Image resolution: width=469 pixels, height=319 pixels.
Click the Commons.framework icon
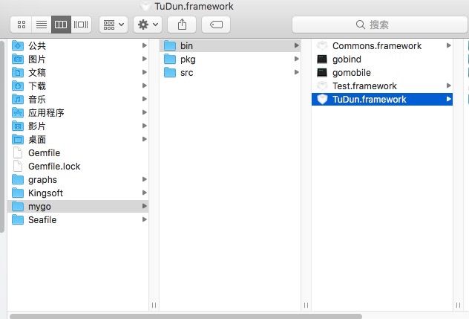[x=322, y=45]
